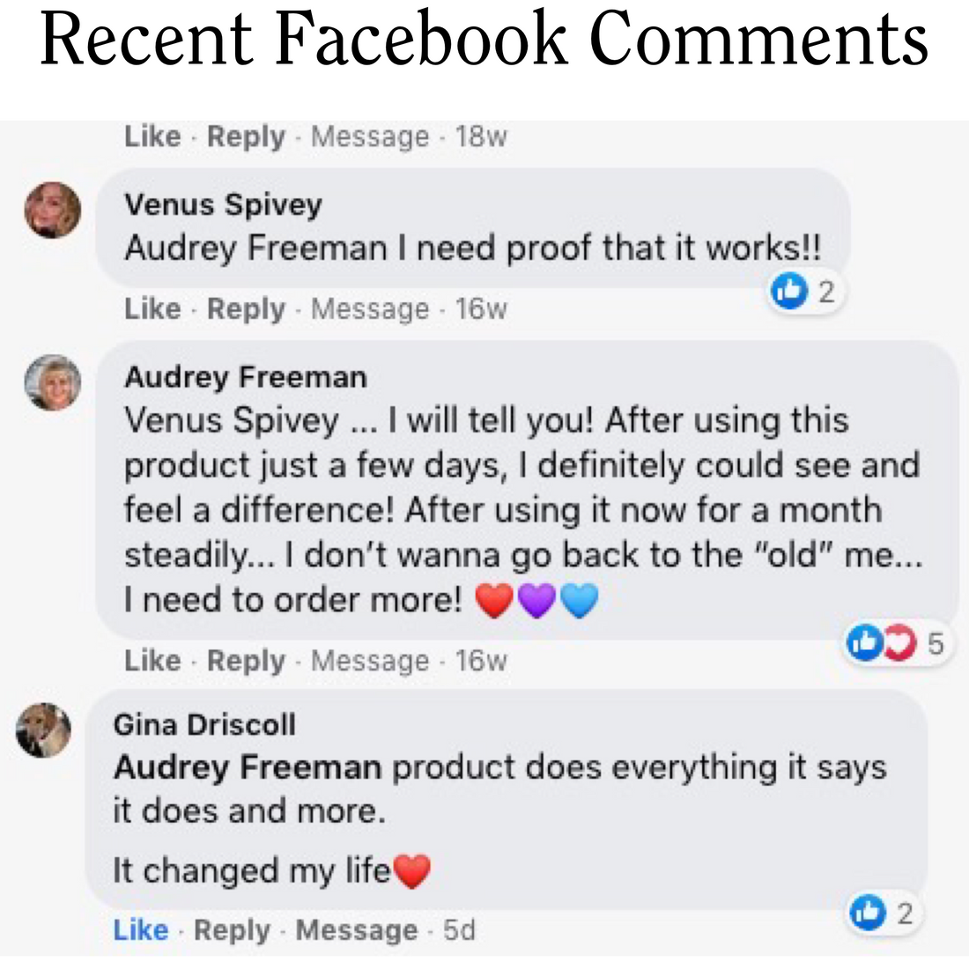Image resolution: width=969 pixels, height=969 pixels.
Task: Click the red heart emoji in Audrey's reply
Action: pos(495,599)
